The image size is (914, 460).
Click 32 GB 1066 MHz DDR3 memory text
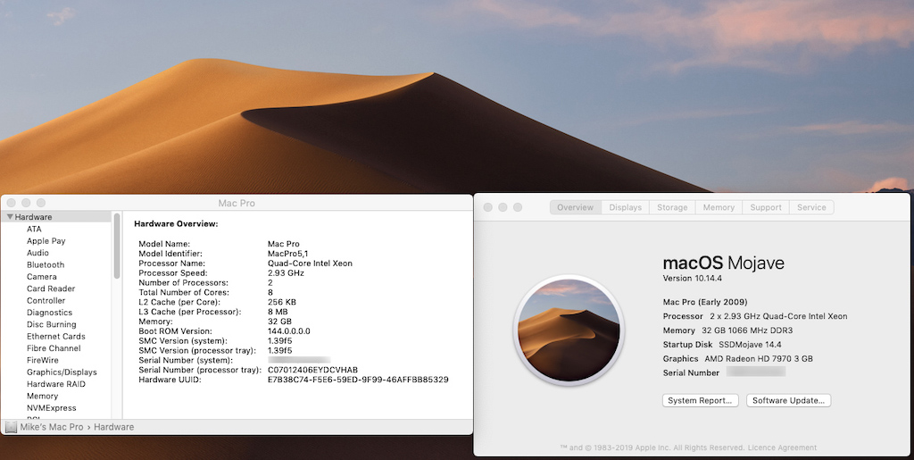[747, 330]
